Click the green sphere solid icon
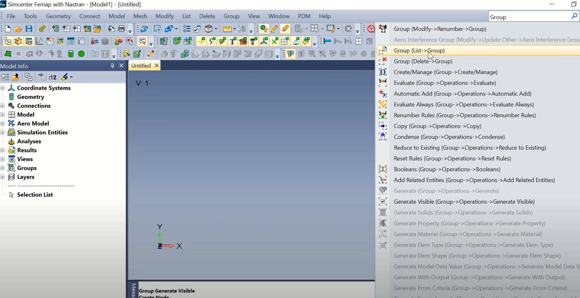580x298 pixels. click(81, 54)
